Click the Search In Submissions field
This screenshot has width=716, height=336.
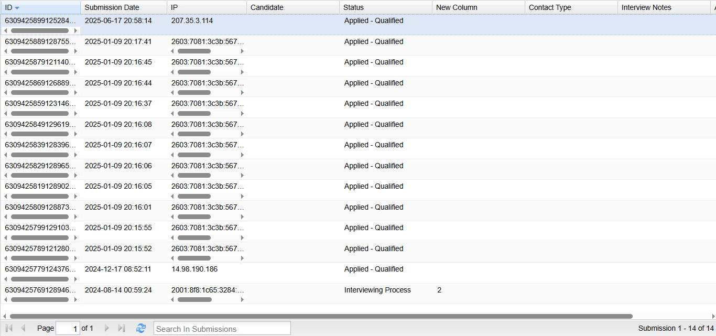[x=222, y=329]
